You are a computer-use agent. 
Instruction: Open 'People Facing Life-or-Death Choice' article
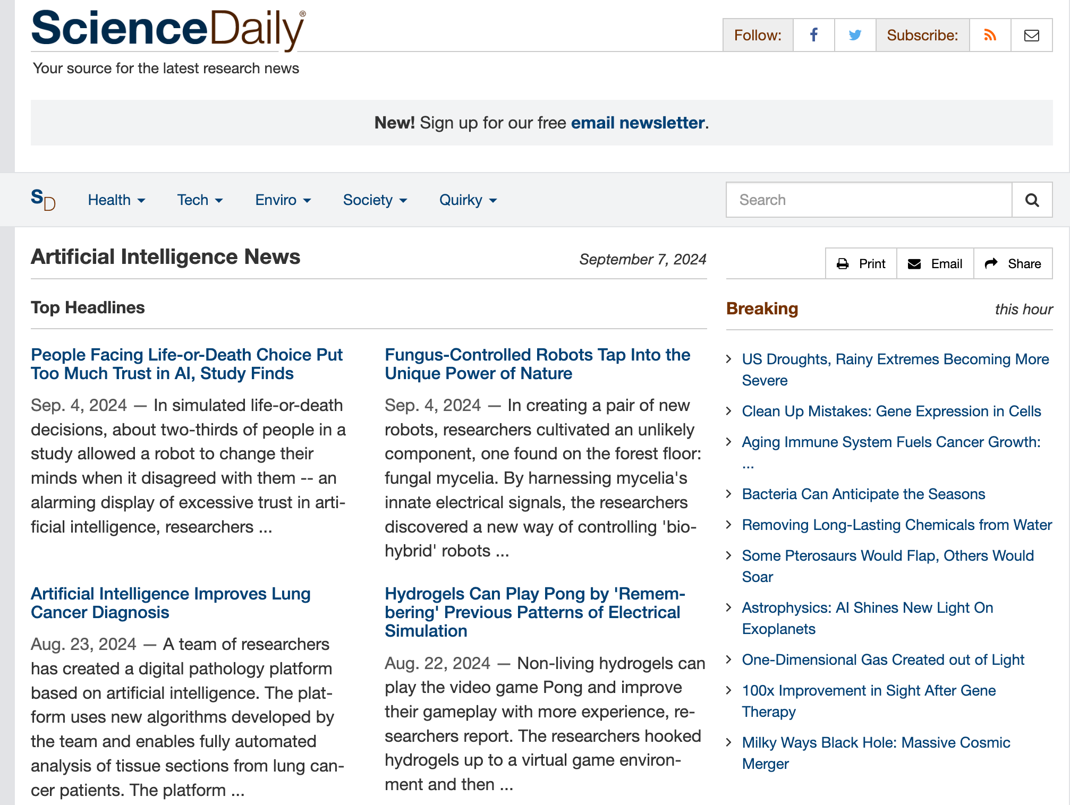click(186, 364)
